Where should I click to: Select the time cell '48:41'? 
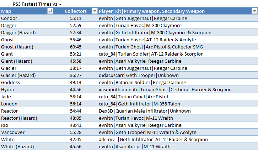click(x=76, y=125)
